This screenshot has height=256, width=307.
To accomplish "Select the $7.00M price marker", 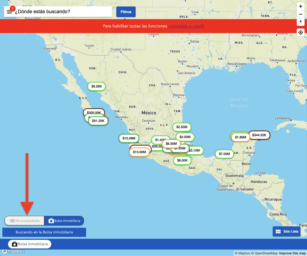I will pos(224,154).
